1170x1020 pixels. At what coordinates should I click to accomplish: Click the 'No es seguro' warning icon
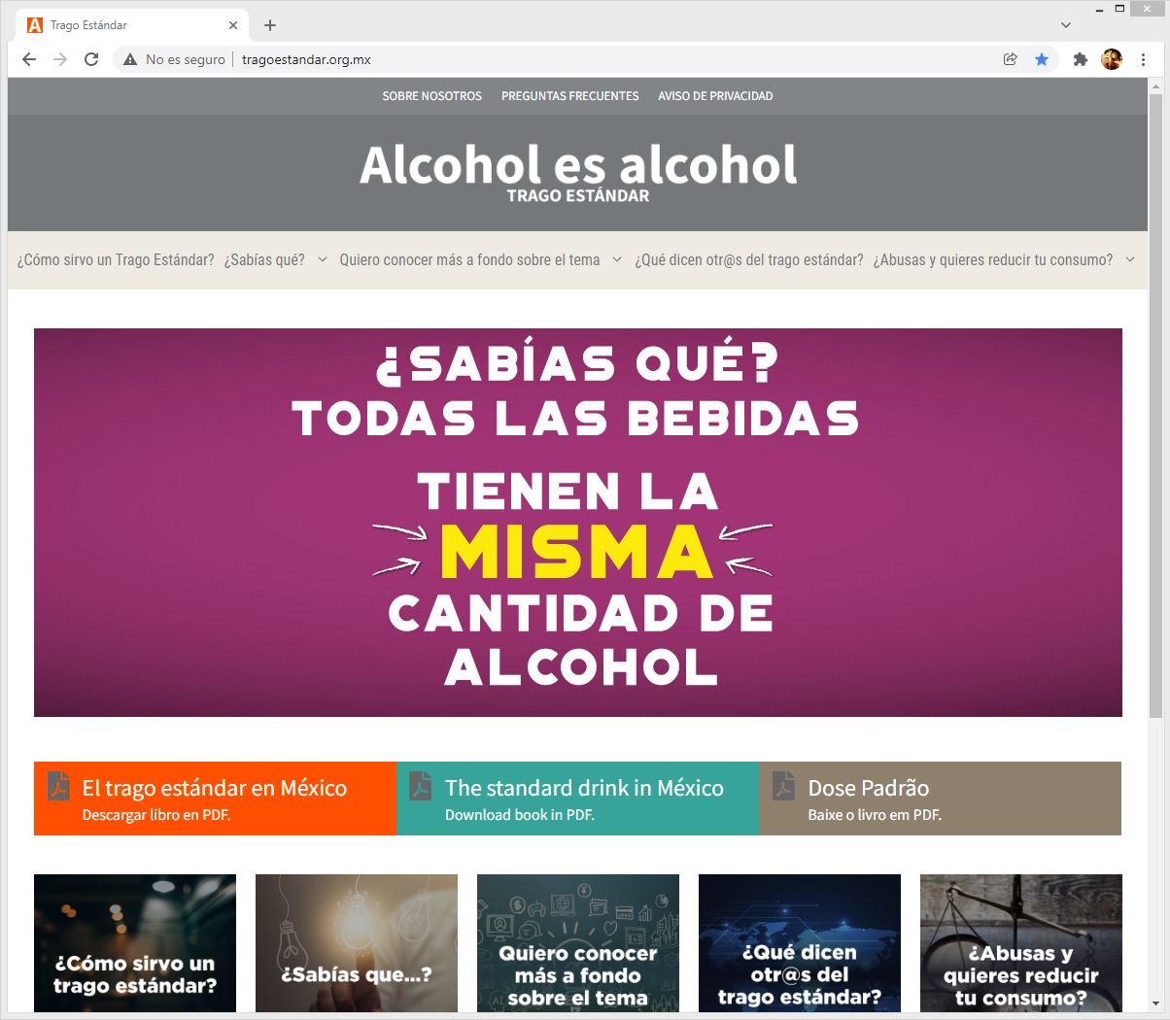(x=130, y=59)
